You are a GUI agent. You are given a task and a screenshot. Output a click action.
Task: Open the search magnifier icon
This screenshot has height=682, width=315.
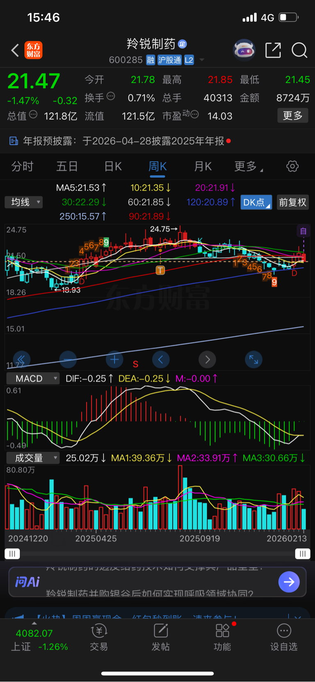pos(299,50)
